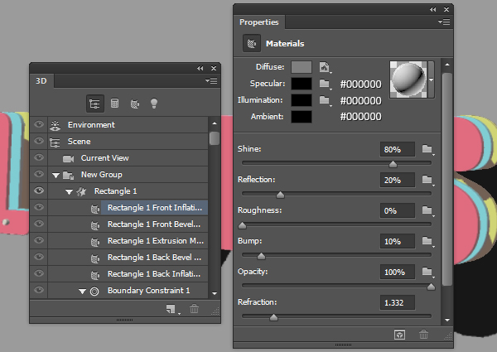Click the Specular color swatch

point(302,84)
